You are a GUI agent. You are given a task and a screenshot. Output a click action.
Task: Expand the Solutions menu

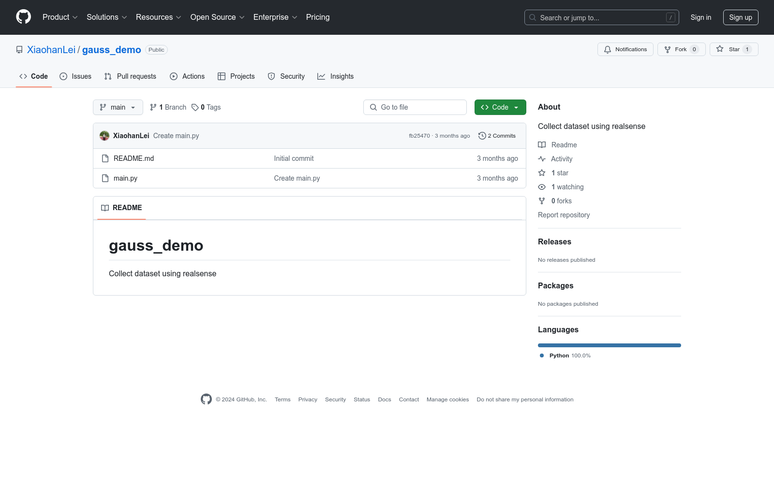click(107, 17)
